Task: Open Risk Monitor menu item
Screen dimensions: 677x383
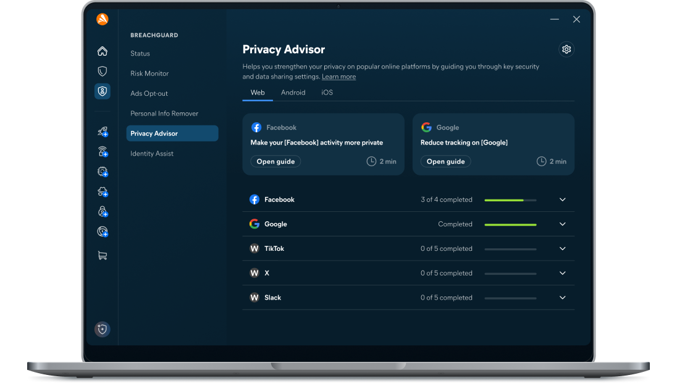Action: coord(149,74)
